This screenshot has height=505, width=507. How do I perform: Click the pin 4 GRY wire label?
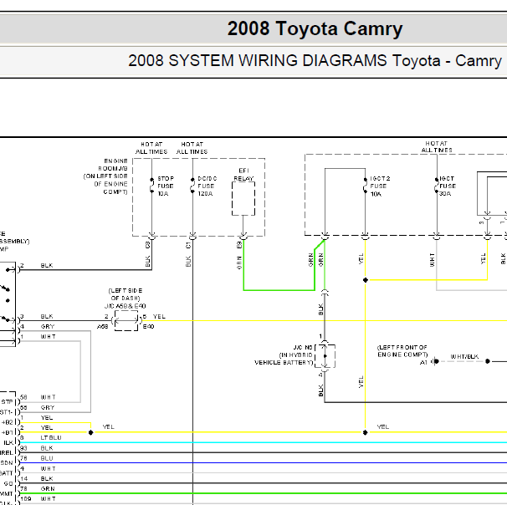point(47,327)
